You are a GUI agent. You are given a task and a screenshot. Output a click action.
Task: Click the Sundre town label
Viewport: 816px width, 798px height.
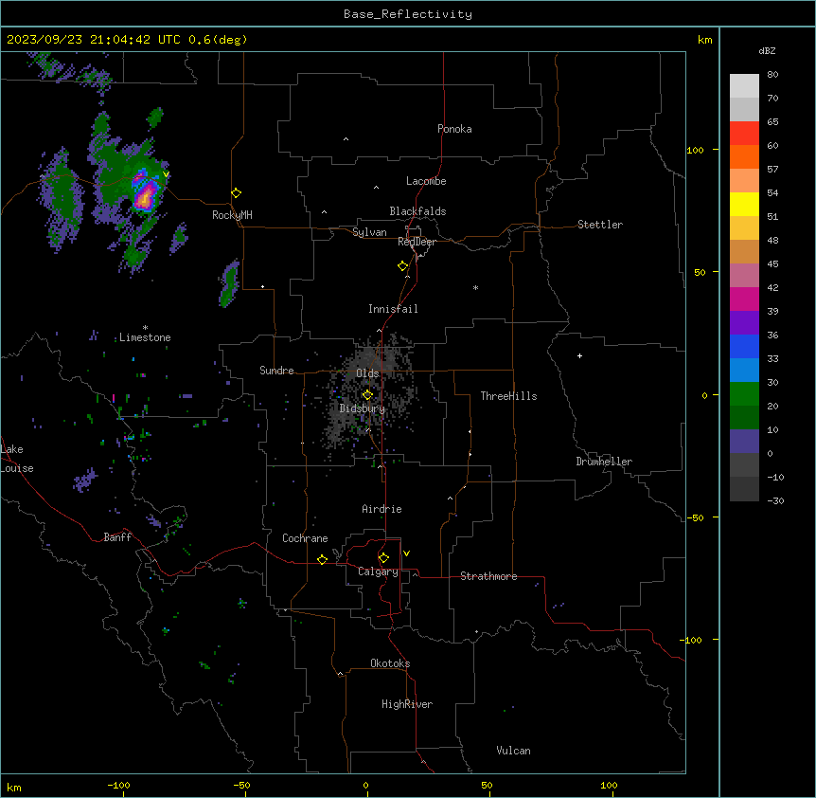(276, 371)
